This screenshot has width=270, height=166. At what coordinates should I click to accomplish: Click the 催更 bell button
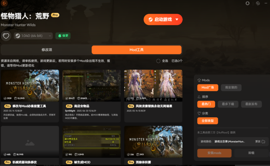pos(63,36)
